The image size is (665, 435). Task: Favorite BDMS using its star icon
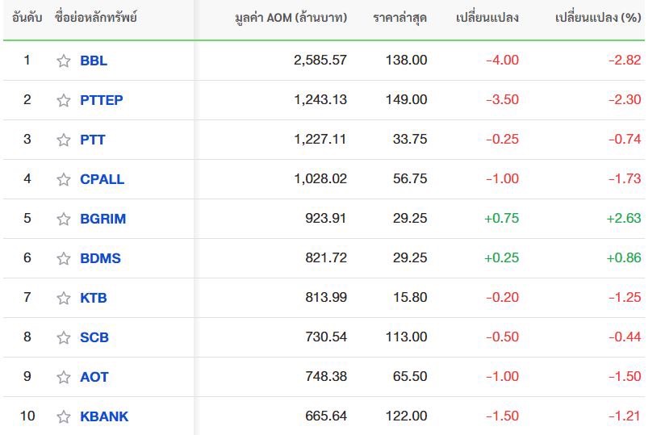(x=64, y=258)
